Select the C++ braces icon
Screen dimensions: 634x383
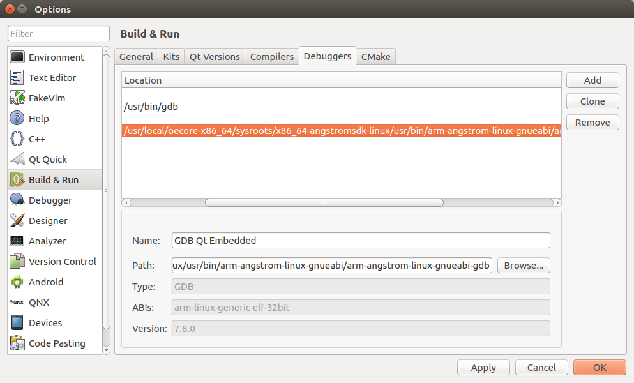click(17, 139)
